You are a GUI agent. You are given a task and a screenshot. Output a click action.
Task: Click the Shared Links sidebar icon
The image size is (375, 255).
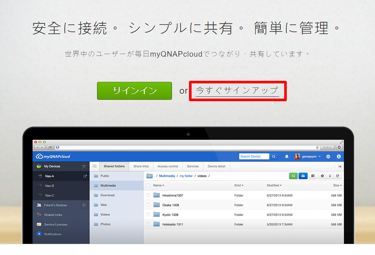click(39, 215)
